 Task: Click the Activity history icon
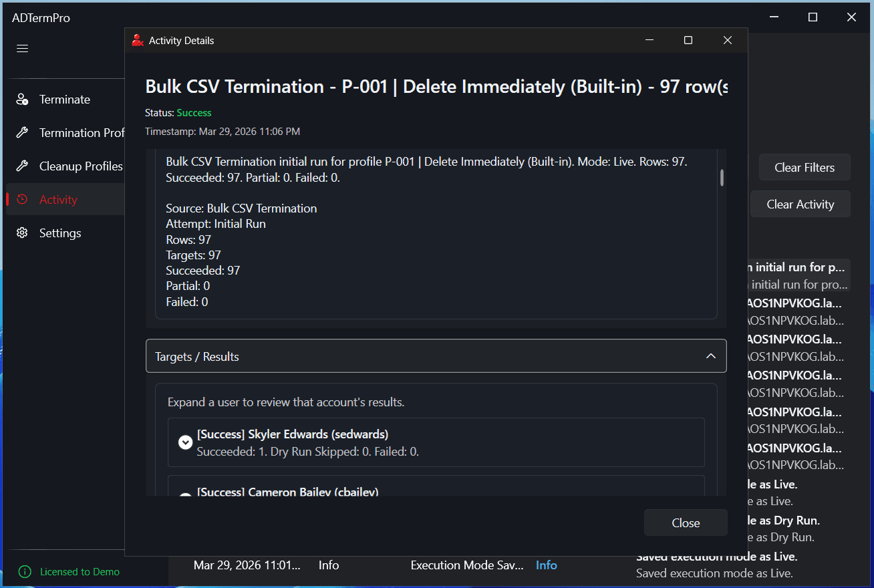(x=22, y=200)
